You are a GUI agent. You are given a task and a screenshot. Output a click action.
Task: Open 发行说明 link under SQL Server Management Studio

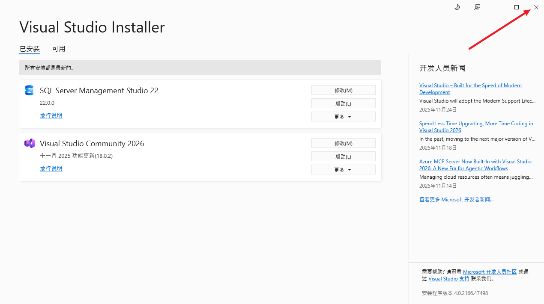tap(51, 115)
